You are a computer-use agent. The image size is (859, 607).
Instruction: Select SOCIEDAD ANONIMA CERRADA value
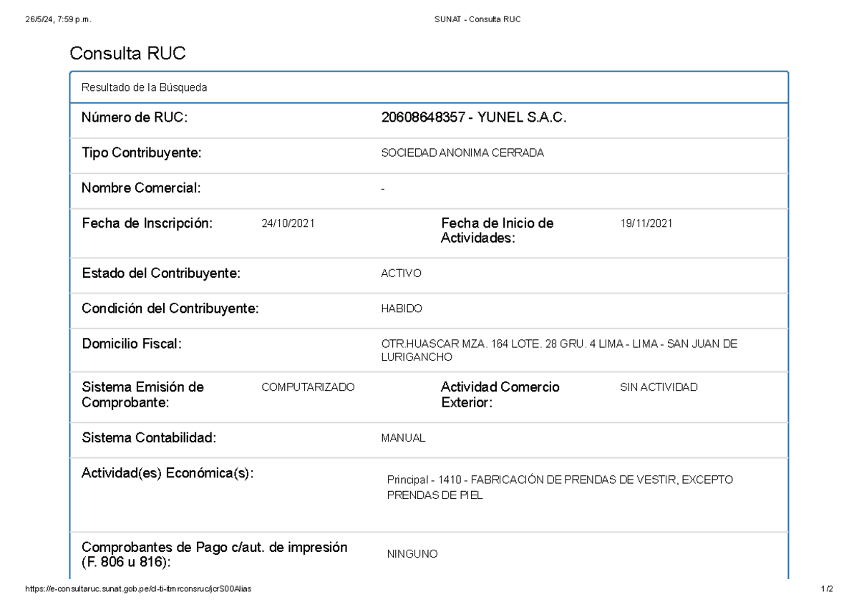pos(463,152)
